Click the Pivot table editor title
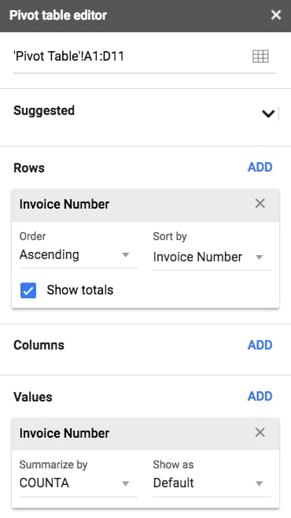The image size is (291, 518). pyautogui.click(x=58, y=15)
